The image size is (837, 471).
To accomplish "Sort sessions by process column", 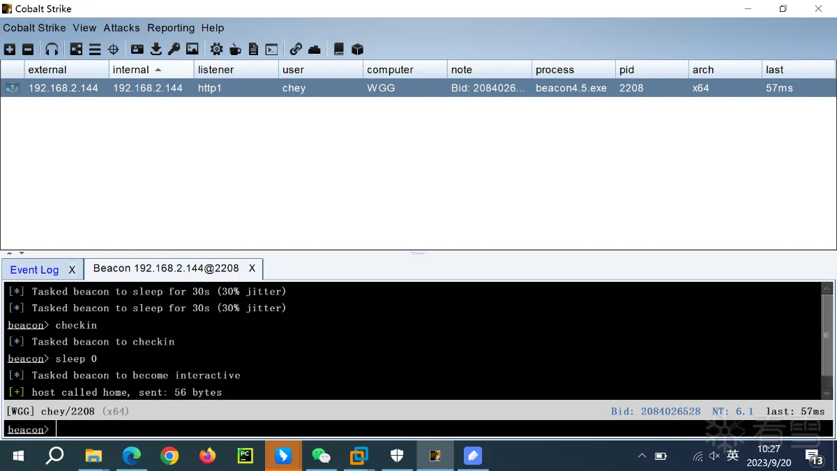I will [574, 70].
